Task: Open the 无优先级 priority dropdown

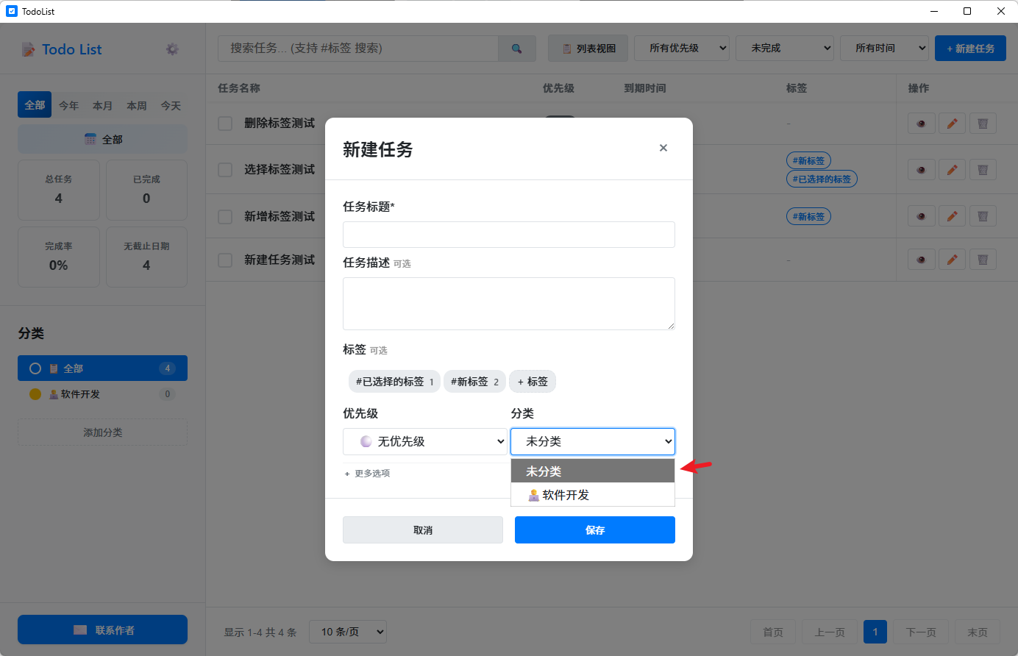Action: (x=425, y=441)
